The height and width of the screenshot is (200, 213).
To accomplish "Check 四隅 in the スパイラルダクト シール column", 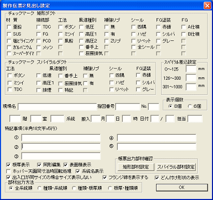I will click(111, 76).
